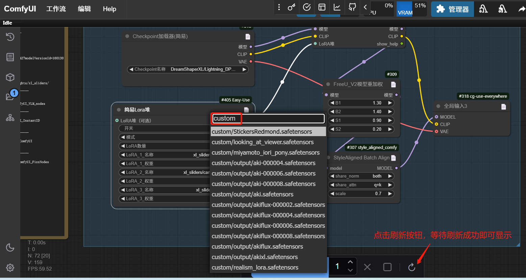The height and width of the screenshot is (280, 526).
Task: Toggle collapse dot on Checkpoint加载器(简易) node
Action: click(x=127, y=36)
